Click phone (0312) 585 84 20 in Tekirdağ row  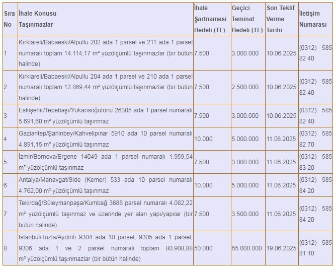[x=315, y=214]
